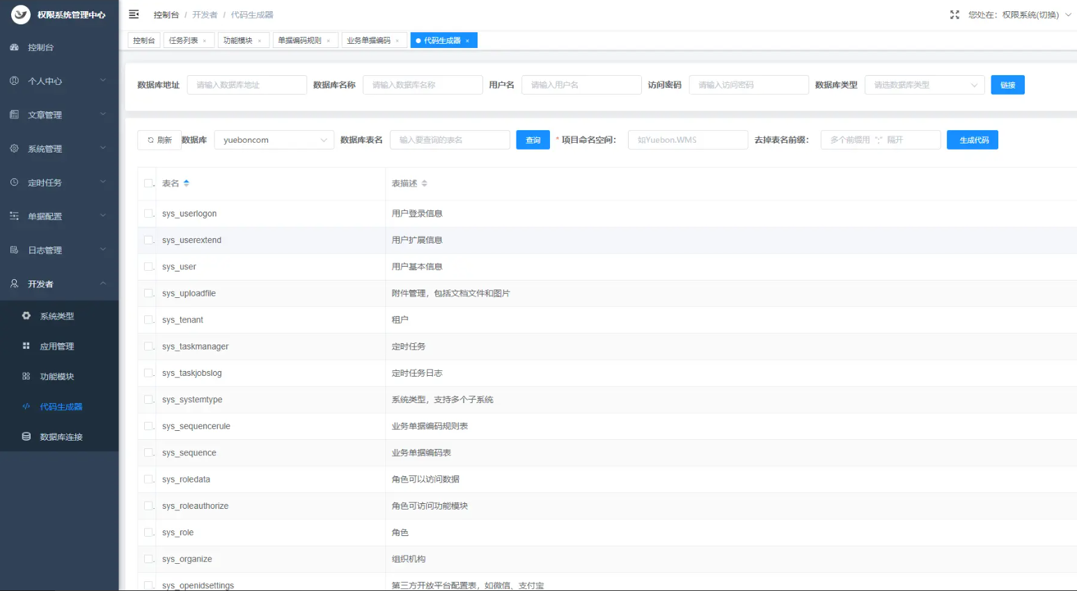This screenshot has height=591, width=1077.
Task: Click the sidebar collapse hamburger icon
Action: click(x=134, y=15)
